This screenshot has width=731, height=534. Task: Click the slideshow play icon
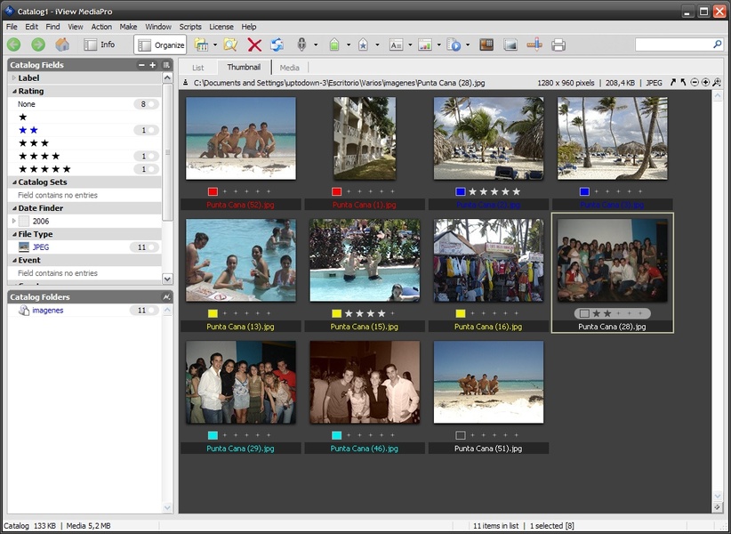coord(454,44)
